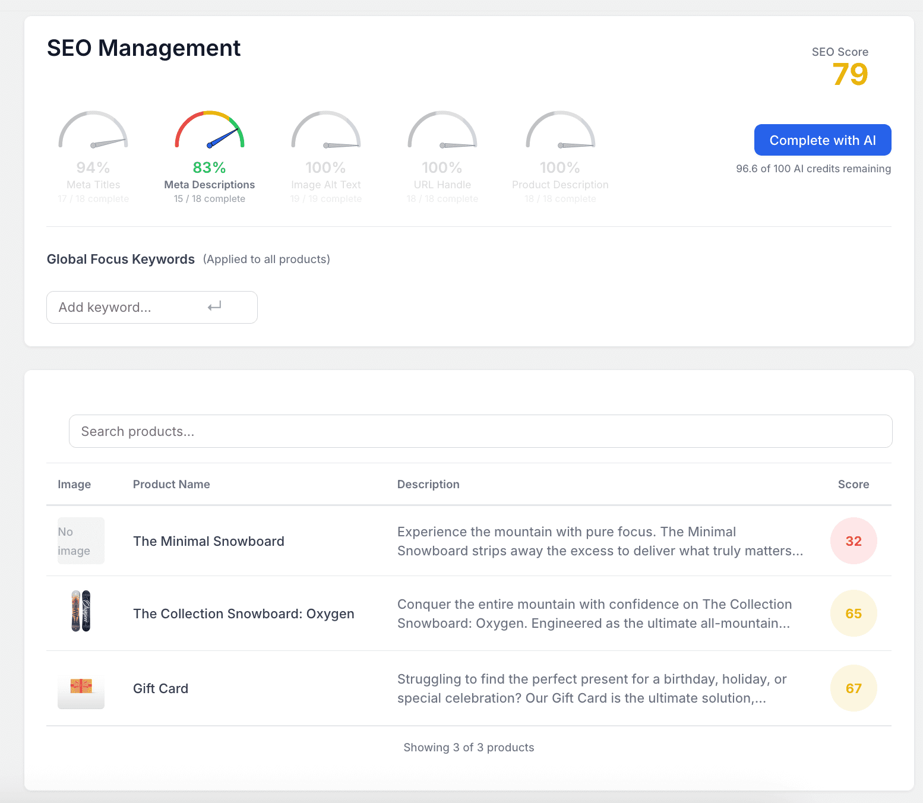Click the SEO Management heading
This screenshot has width=923, height=803.
tap(144, 48)
